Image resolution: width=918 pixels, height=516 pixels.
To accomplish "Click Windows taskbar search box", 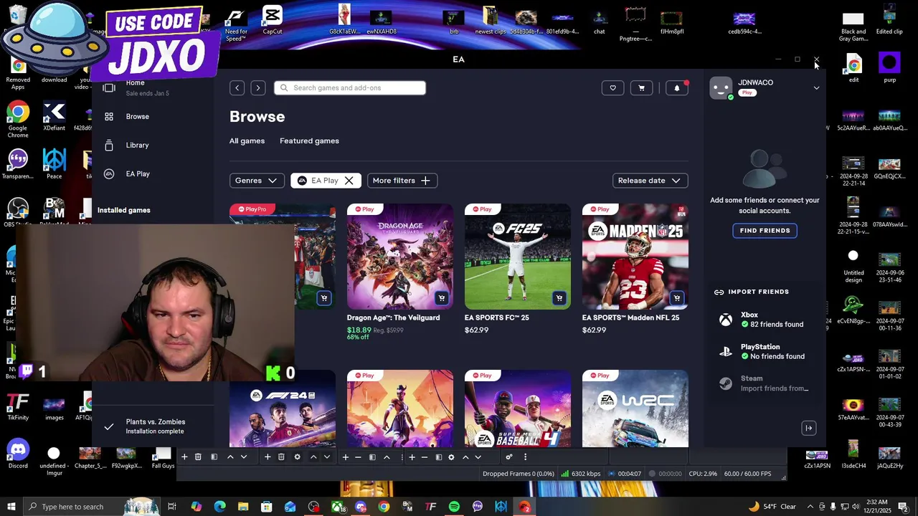I will tap(72, 507).
